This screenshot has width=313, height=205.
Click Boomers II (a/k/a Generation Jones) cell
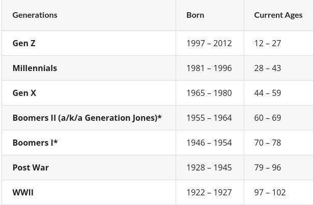pyautogui.click(x=87, y=118)
